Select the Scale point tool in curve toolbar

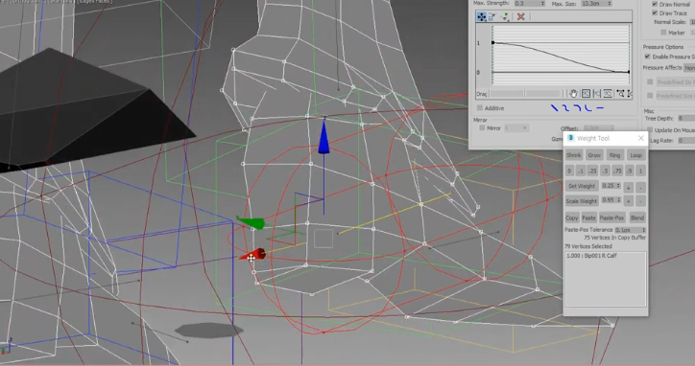click(x=492, y=17)
